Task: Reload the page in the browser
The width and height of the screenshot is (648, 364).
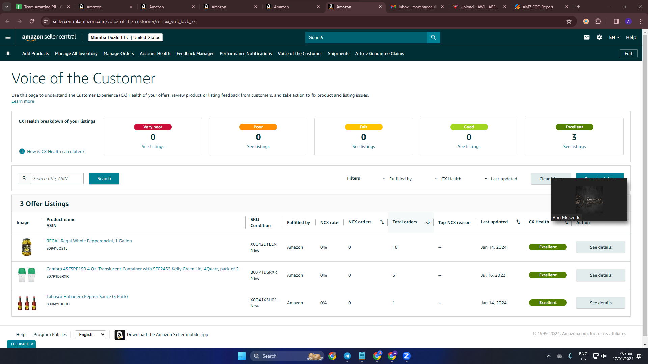Action: click(x=32, y=21)
